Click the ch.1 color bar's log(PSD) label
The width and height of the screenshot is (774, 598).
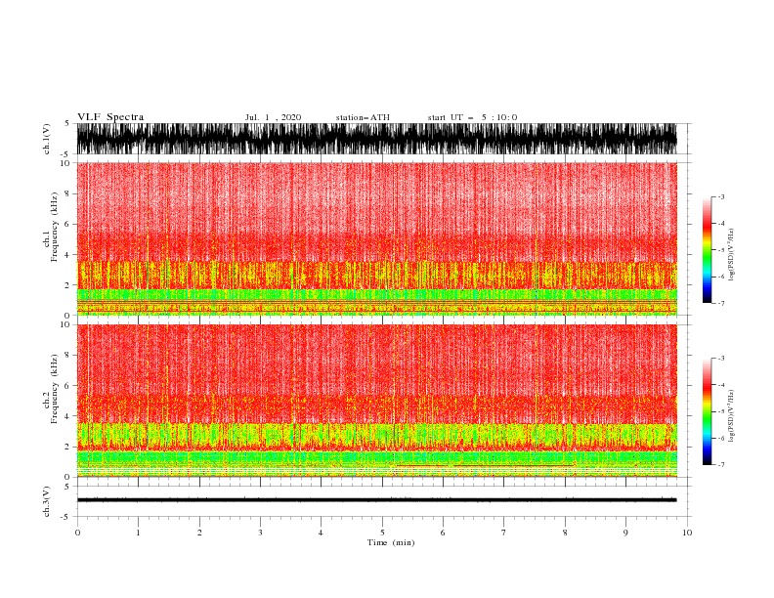tap(732, 255)
